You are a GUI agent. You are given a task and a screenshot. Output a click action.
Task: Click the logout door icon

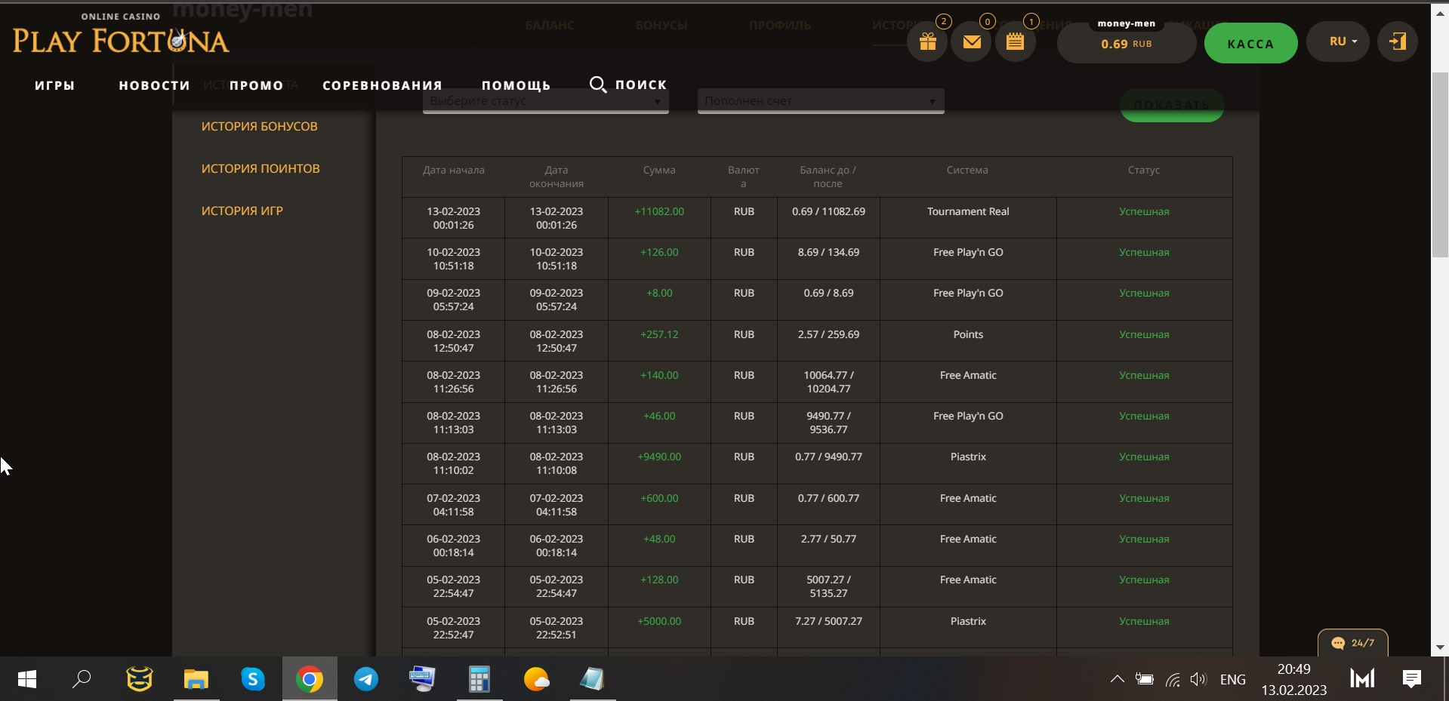pos(1397,42)
